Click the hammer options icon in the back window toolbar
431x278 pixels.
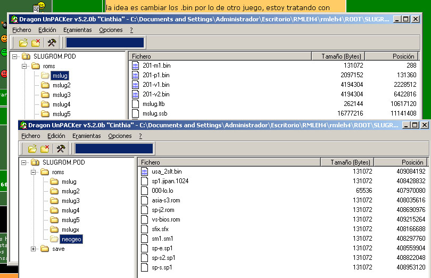52,43
